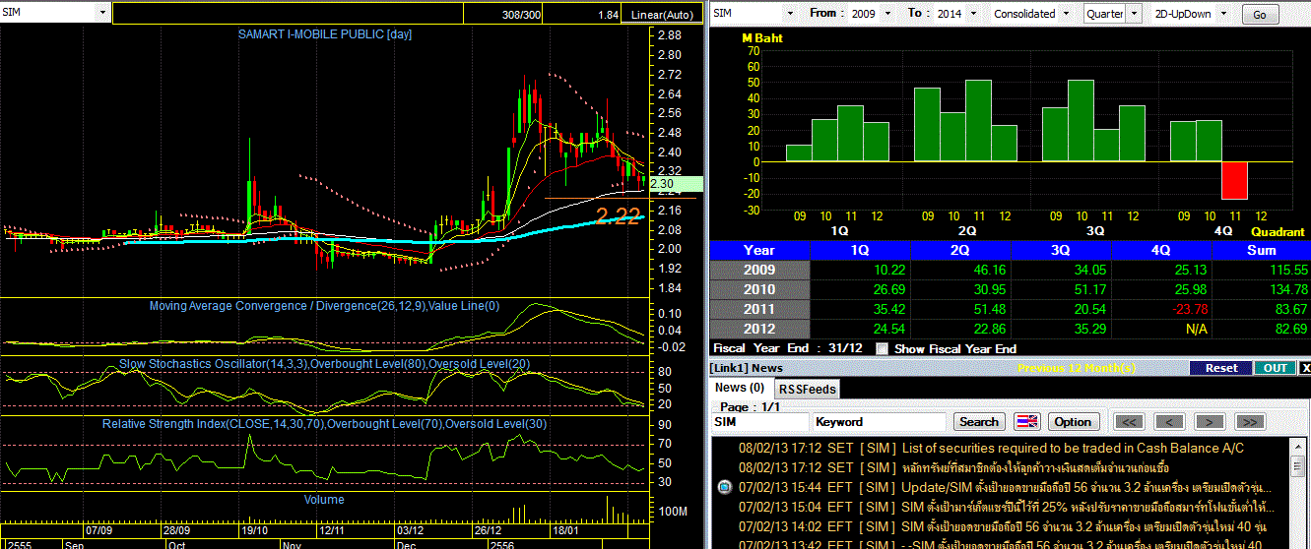Click the Linear(Auto) scale button

click(x=661, y=15)
